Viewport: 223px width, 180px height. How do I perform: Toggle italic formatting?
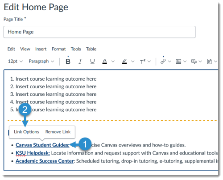pyautogui.click(x=80, y=61)
